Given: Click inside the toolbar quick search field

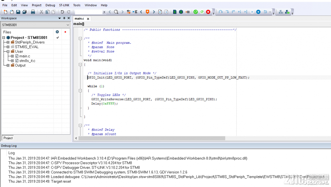Looking at the screenshot, I should click(x=89, y=12).
